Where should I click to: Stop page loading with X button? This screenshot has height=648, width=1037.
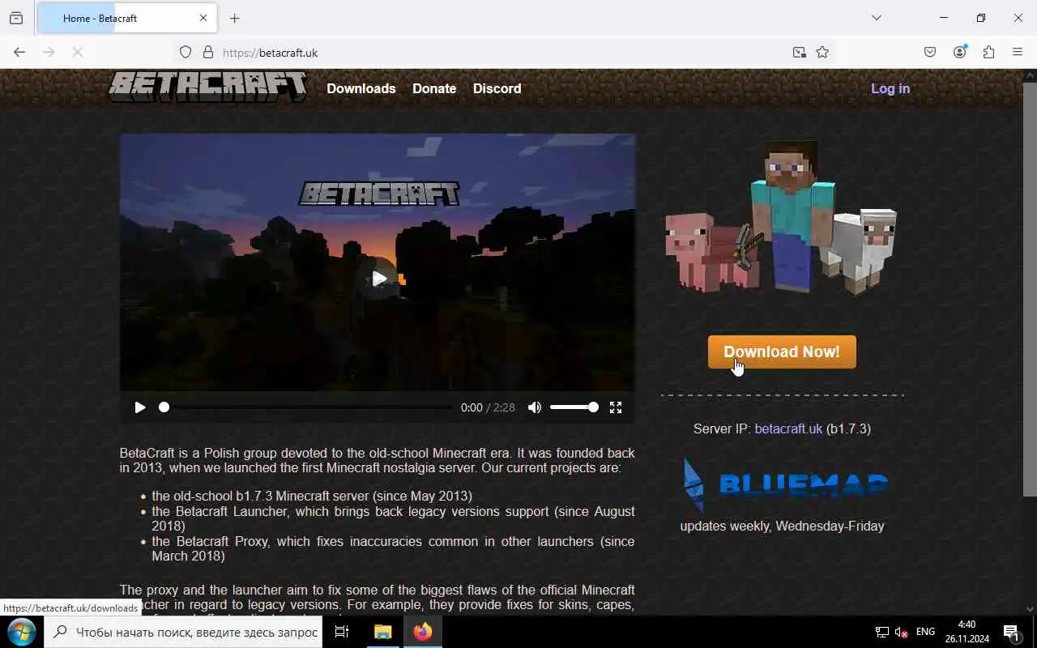77,52
